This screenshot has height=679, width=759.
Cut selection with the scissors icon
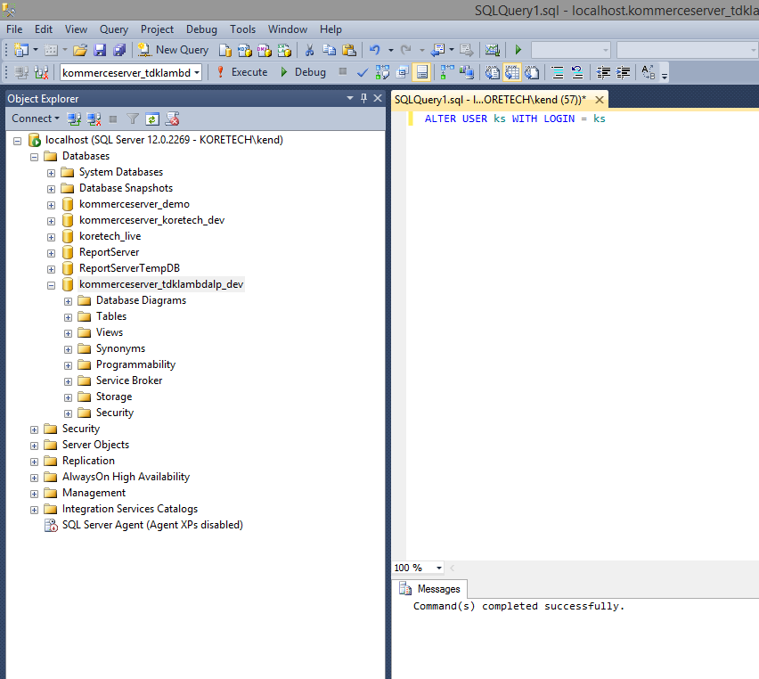[310, 50]
